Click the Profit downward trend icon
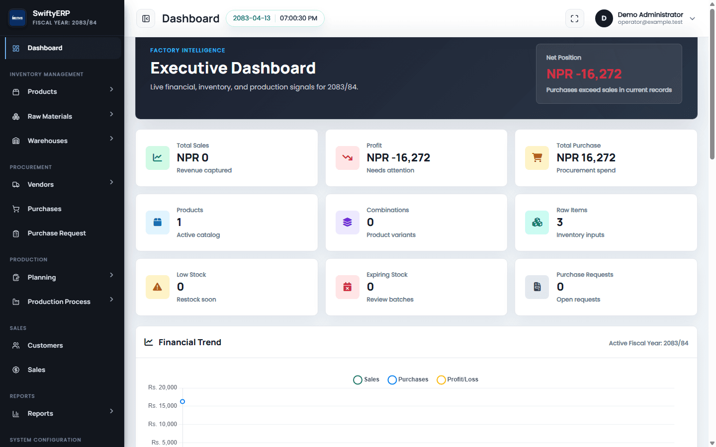Viewport: 716px width, 447px height. 348,158
